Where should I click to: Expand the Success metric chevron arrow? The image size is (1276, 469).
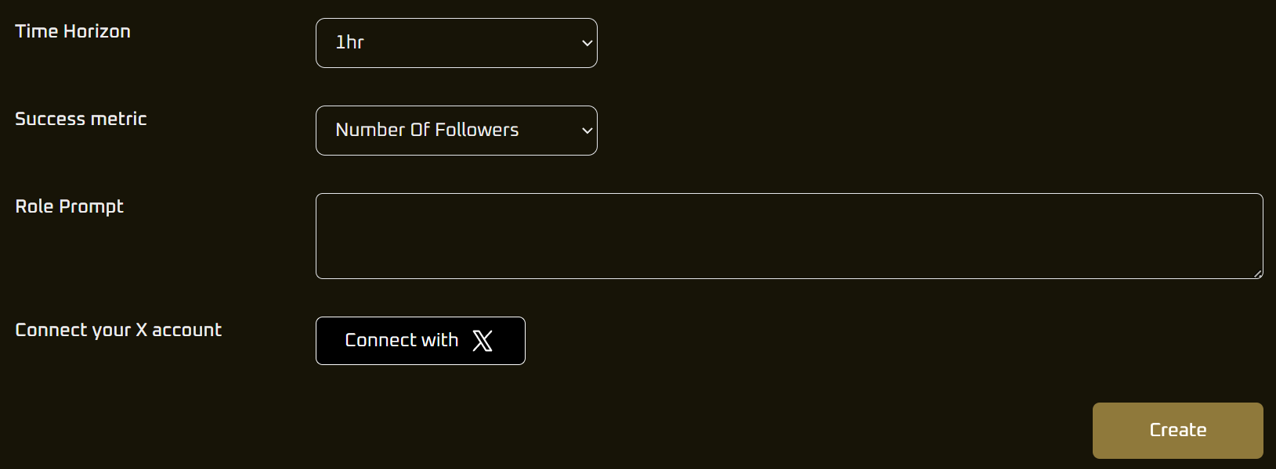pos(587,131)
